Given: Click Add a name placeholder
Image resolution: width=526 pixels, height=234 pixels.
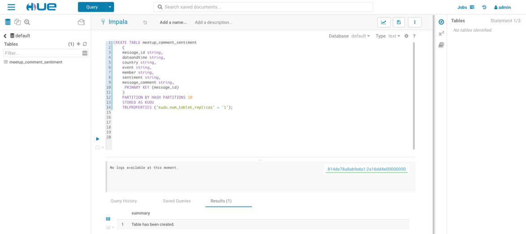Looking at the screenshot, I should [173, 22].
